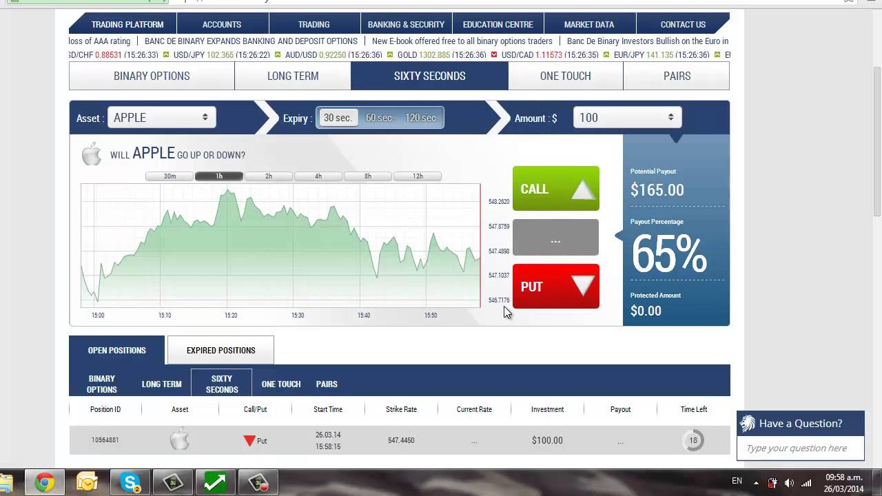Click the green CALL button
882x496 pixels.
click(556, 188)
